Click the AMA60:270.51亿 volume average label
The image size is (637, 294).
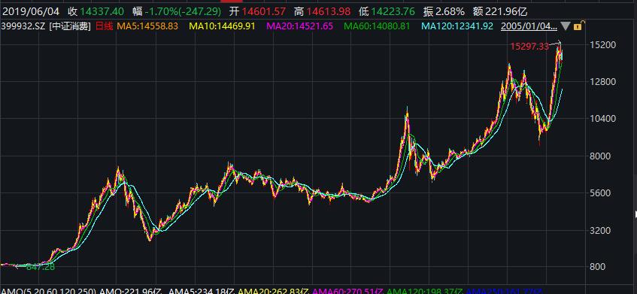pos(348,291)
